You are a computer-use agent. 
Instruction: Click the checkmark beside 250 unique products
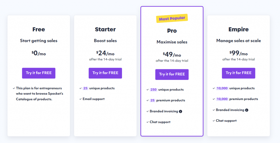[x=147, y=90]
